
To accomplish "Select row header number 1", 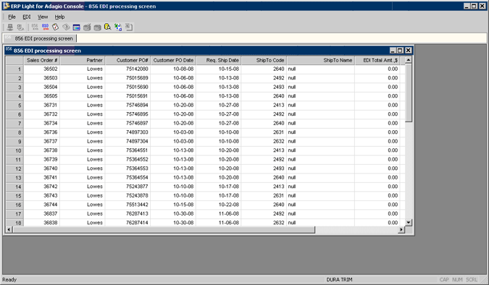I will [14, 69].
